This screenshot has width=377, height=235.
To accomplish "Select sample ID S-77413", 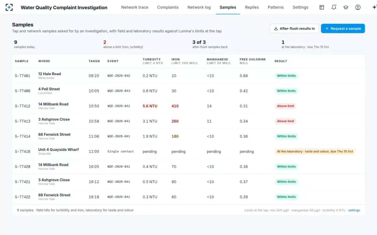I will [23, 121].
